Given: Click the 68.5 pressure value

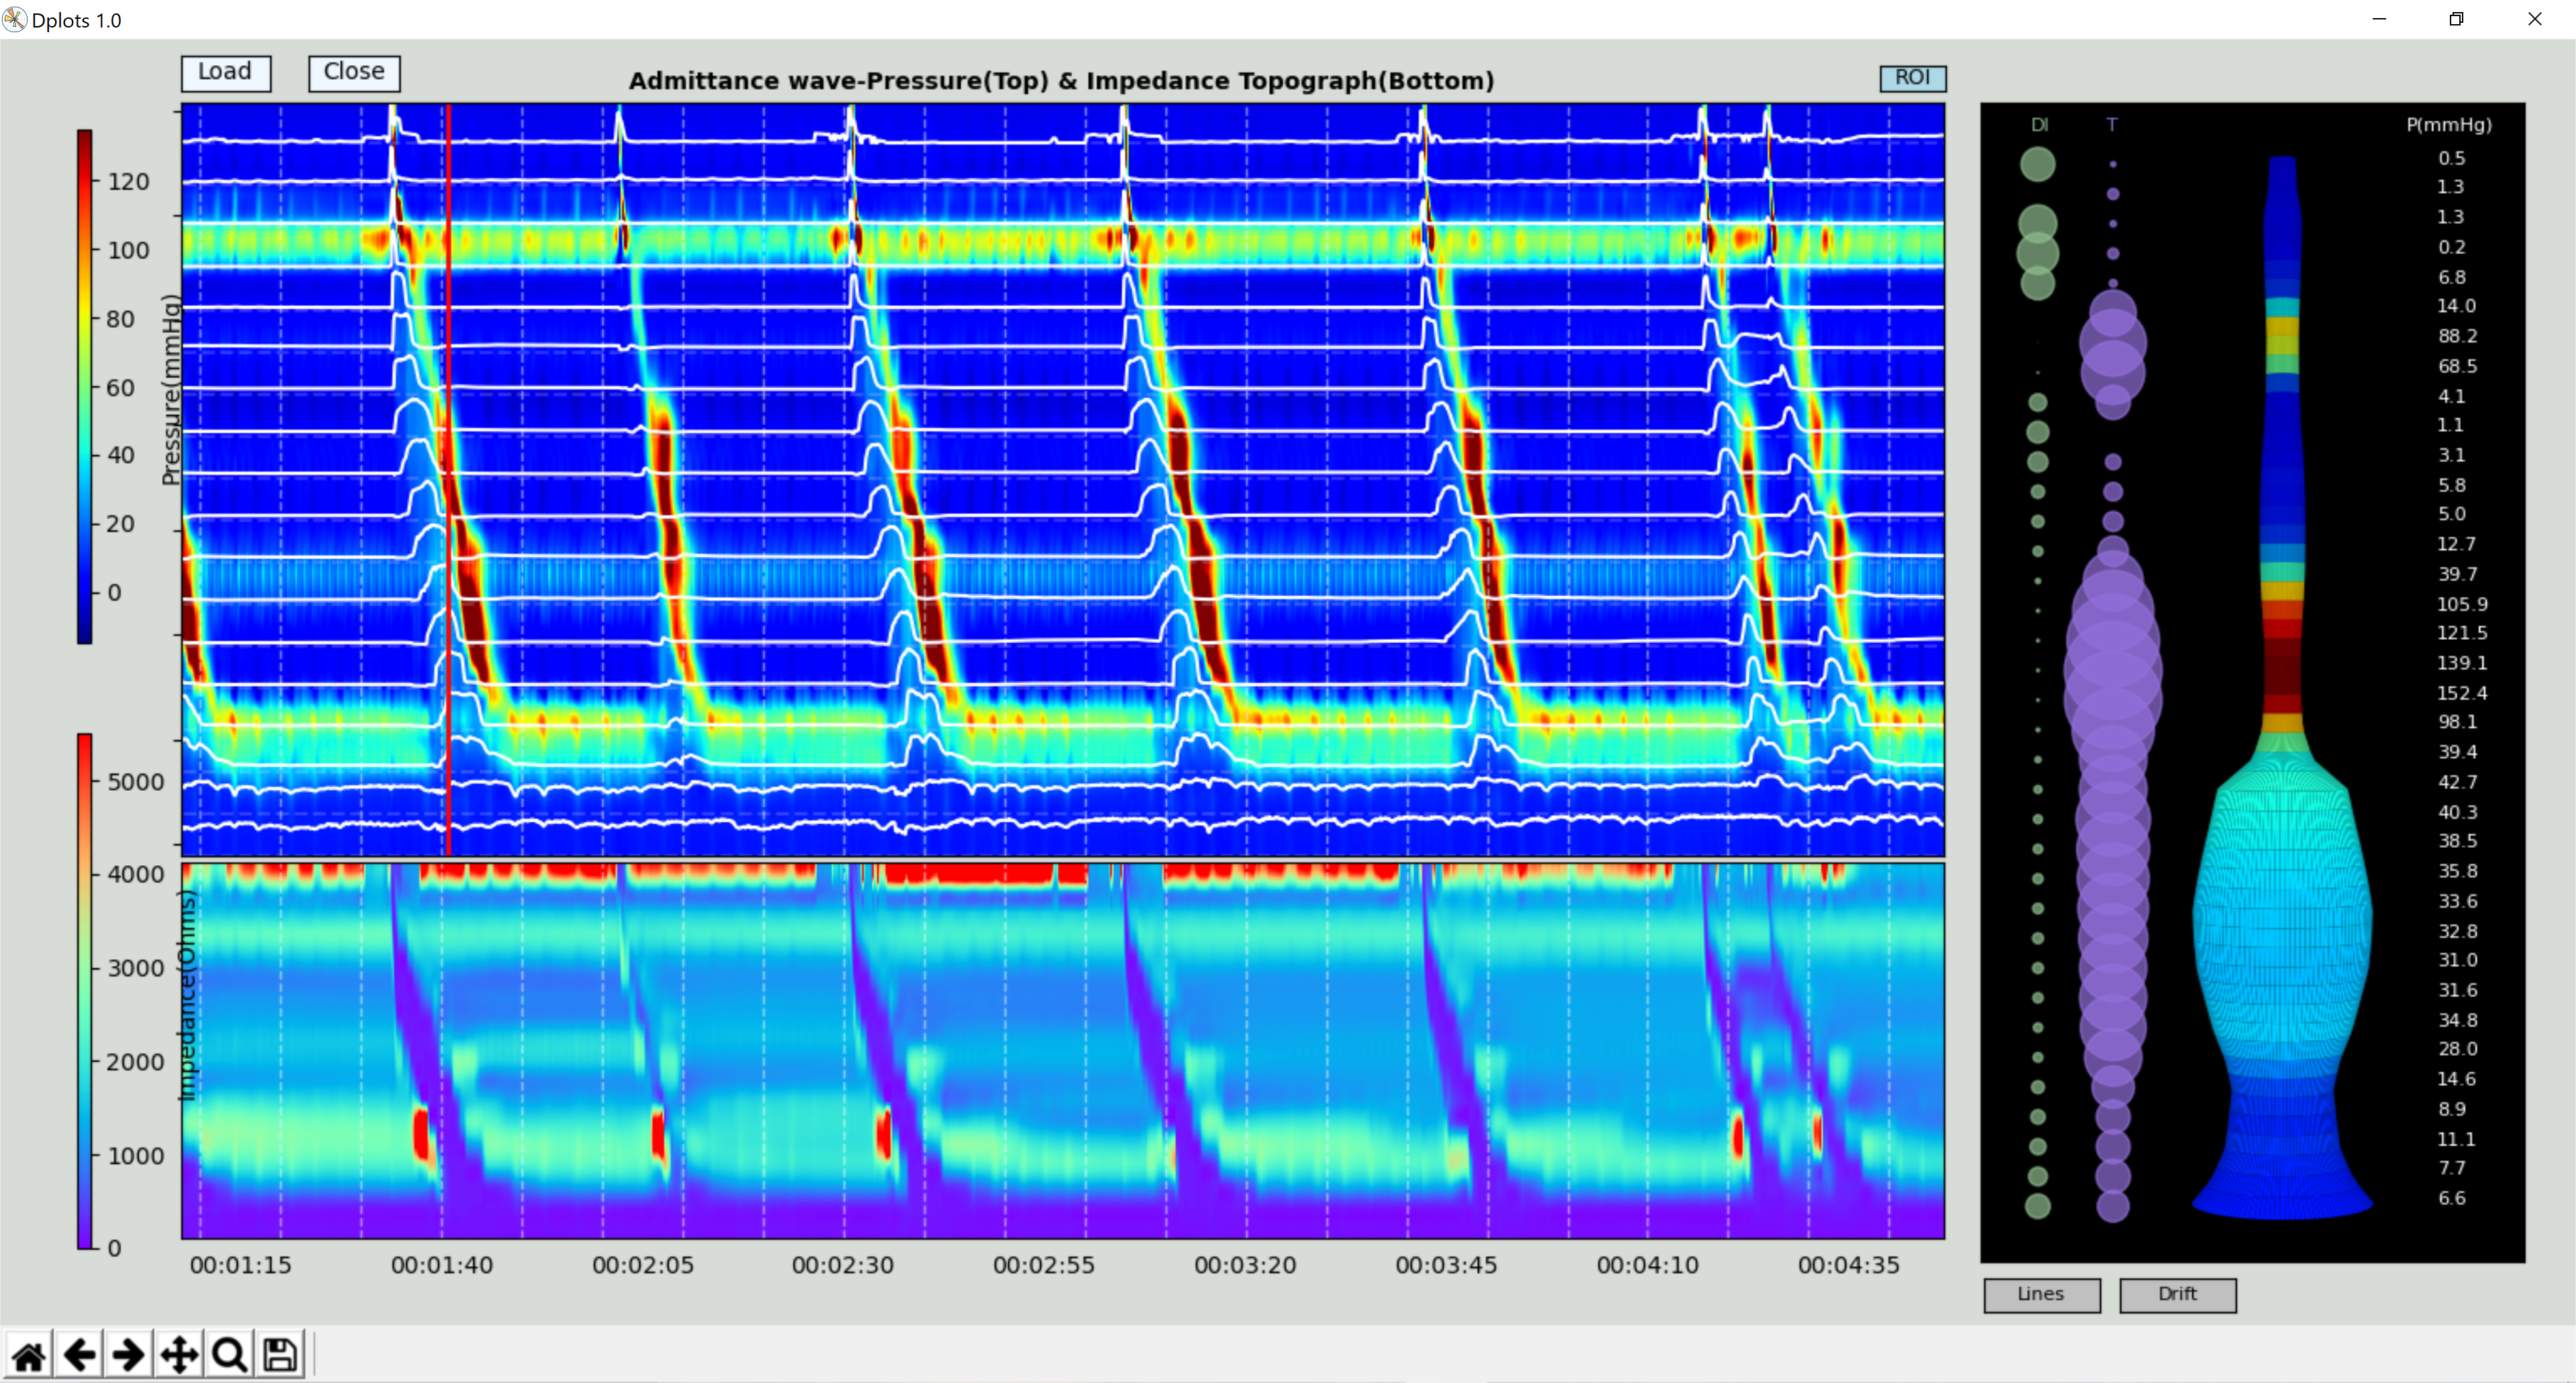Looking at the screenshot, I should pyautogui.click(x=2457, y=366).
